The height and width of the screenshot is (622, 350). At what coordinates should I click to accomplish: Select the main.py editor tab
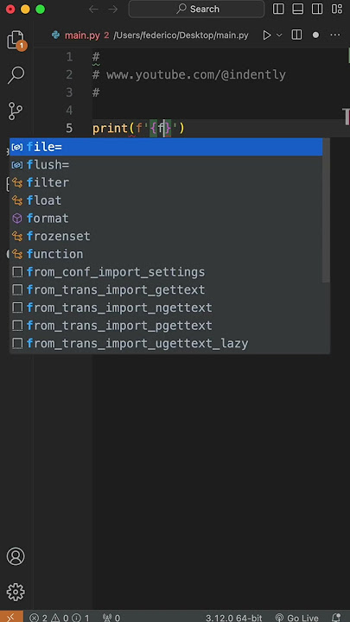coord(83,35)
